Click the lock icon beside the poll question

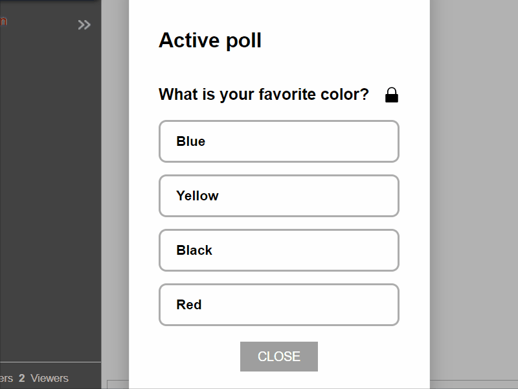(392, 95)
